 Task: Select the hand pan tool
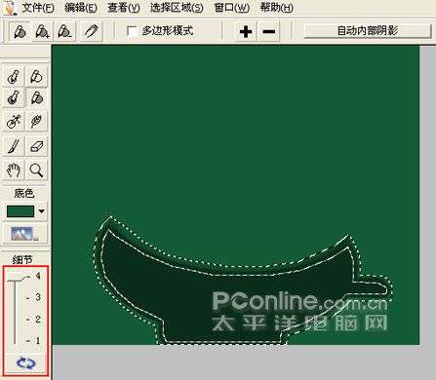pos(14,170)
